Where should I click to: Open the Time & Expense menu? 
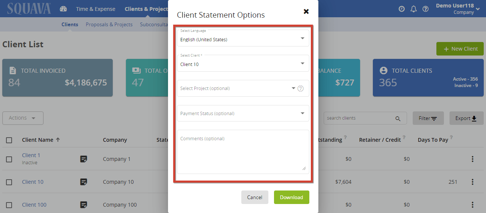[x=95, y=9]
